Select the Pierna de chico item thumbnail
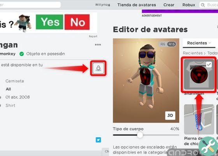The image size is (218, 156). [199, 119]
